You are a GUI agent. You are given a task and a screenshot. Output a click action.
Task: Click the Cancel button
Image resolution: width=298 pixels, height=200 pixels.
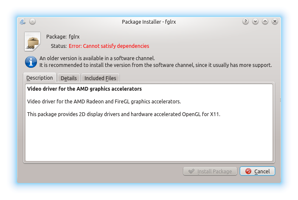coord(258,171)
